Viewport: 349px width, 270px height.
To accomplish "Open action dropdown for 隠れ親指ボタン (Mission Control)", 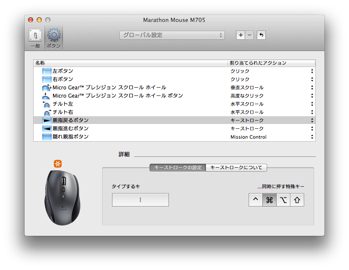I will coord(312,137).
